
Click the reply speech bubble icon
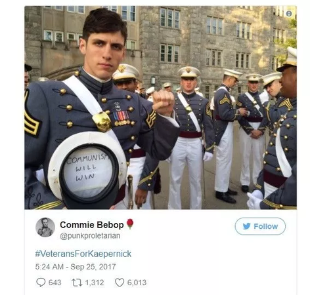click(x=41, y=283)
